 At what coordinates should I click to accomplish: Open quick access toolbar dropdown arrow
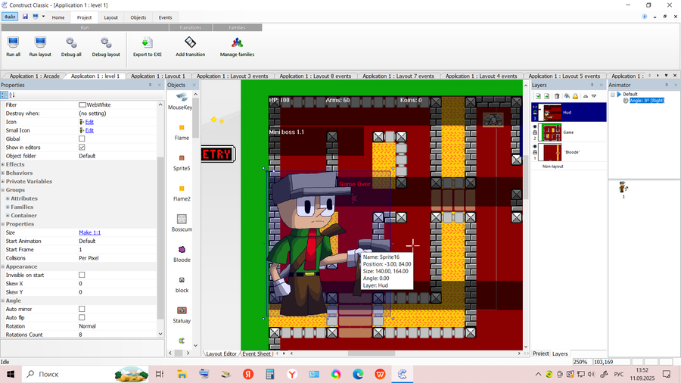[x=43, y=17]
